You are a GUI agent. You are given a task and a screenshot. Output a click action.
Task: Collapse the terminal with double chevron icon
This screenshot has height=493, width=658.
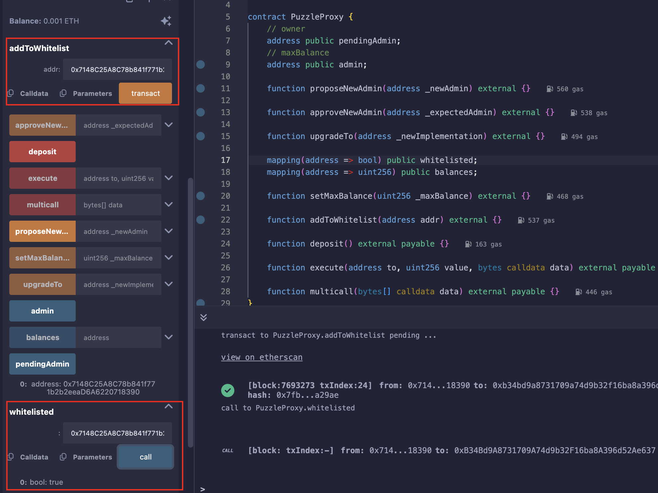(x=204, y=317)
